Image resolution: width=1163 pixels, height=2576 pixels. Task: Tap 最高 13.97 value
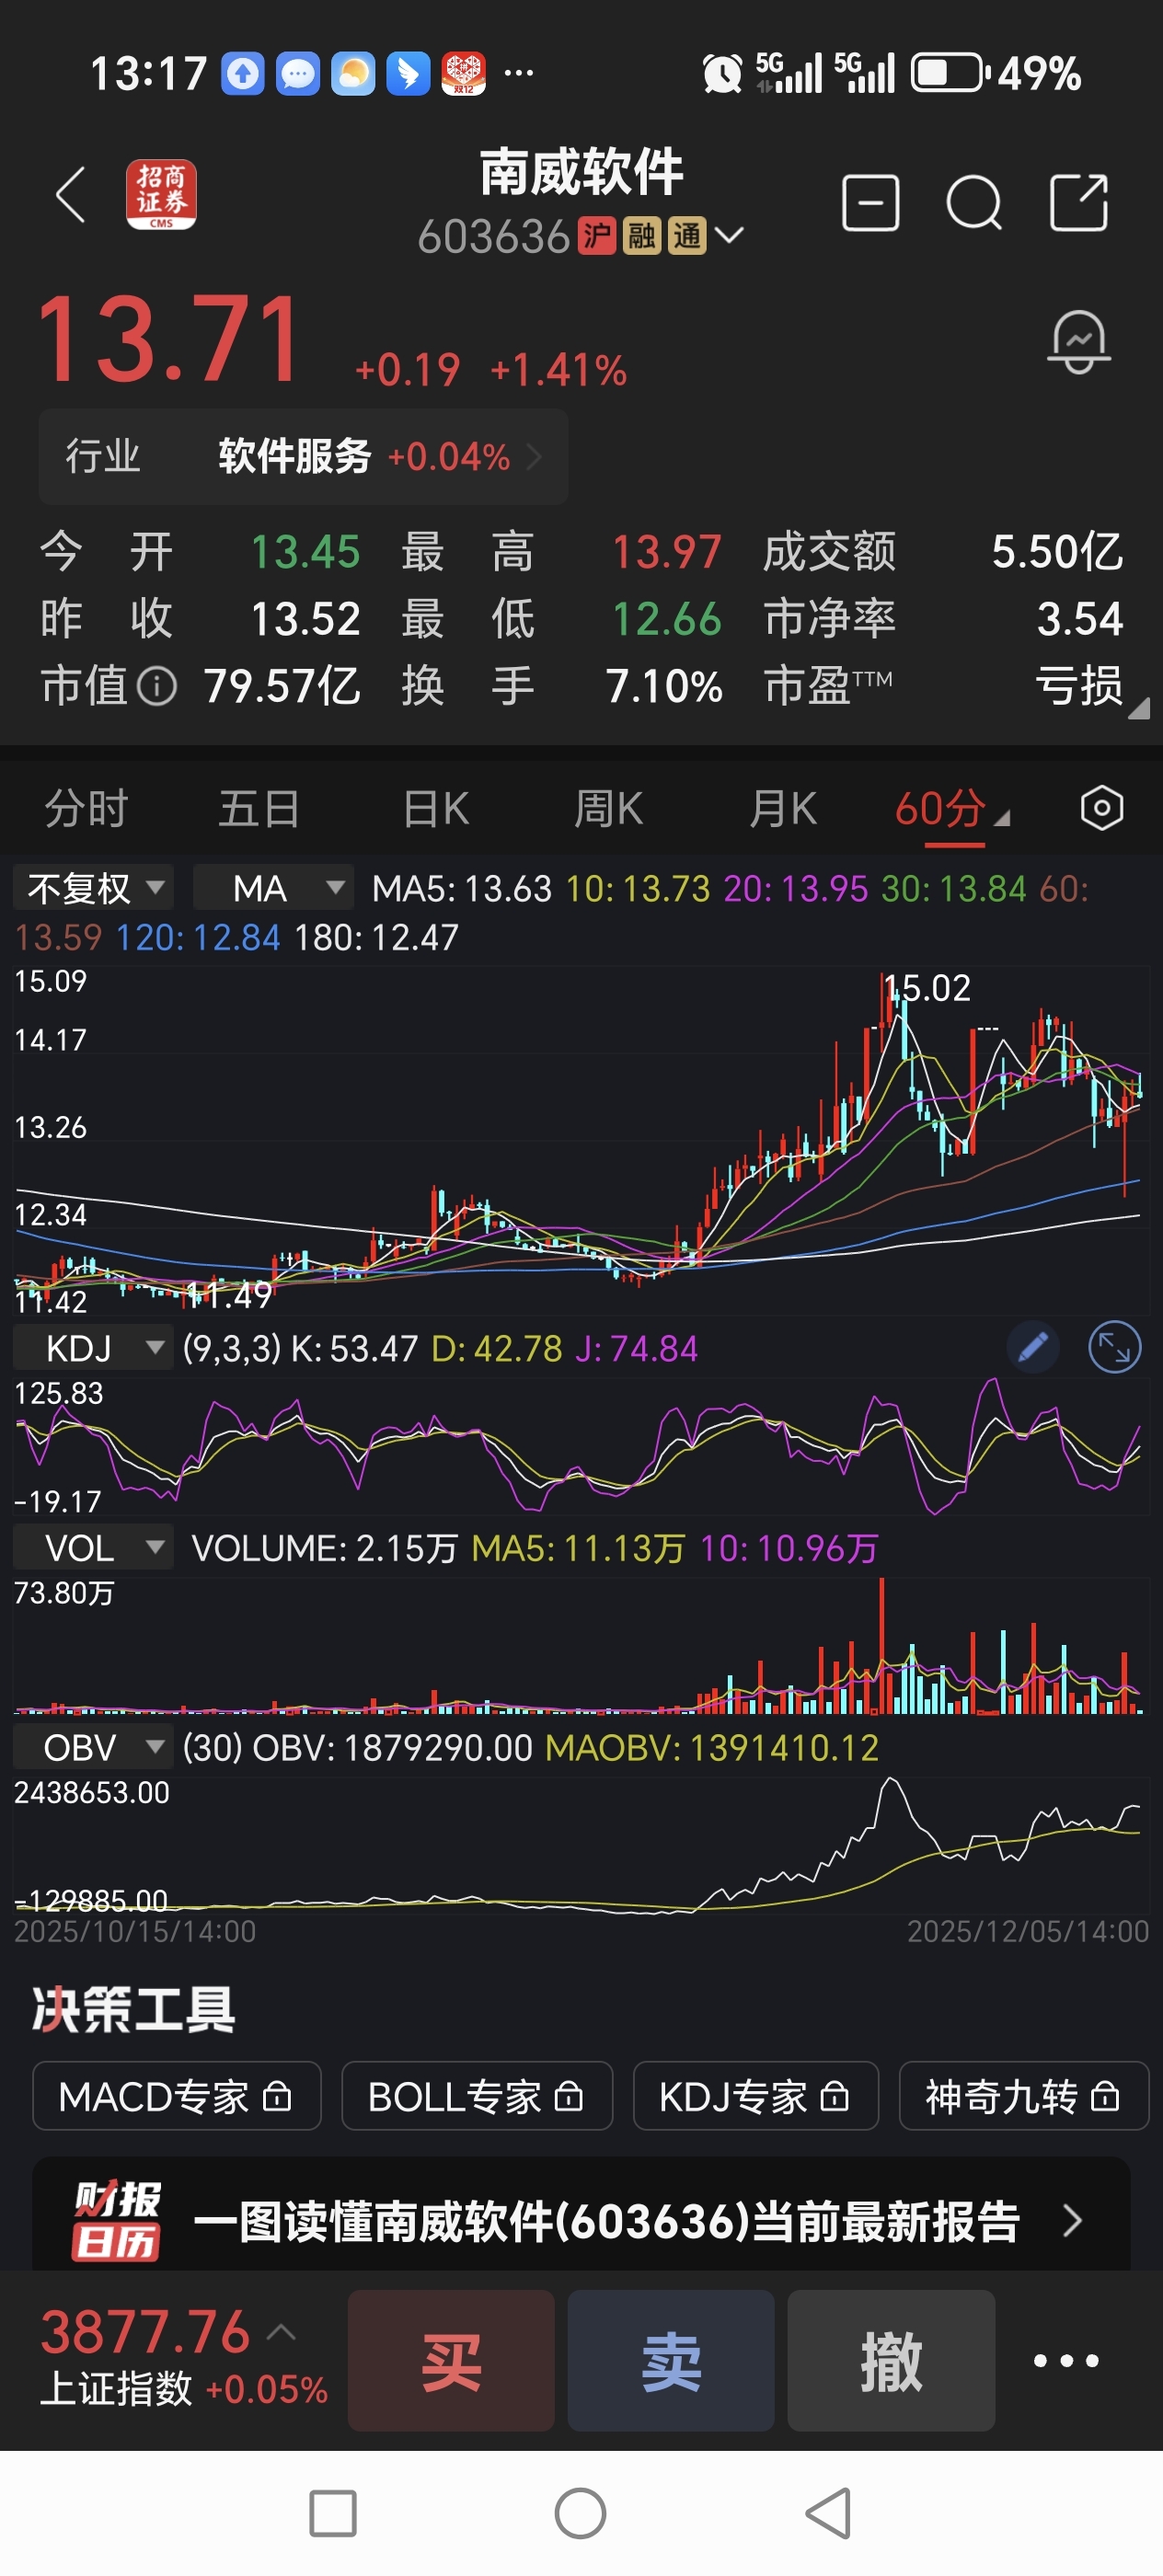666,552
